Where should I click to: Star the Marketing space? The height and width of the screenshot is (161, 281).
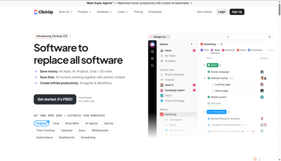pyautogui.click(x=221, y=44)
